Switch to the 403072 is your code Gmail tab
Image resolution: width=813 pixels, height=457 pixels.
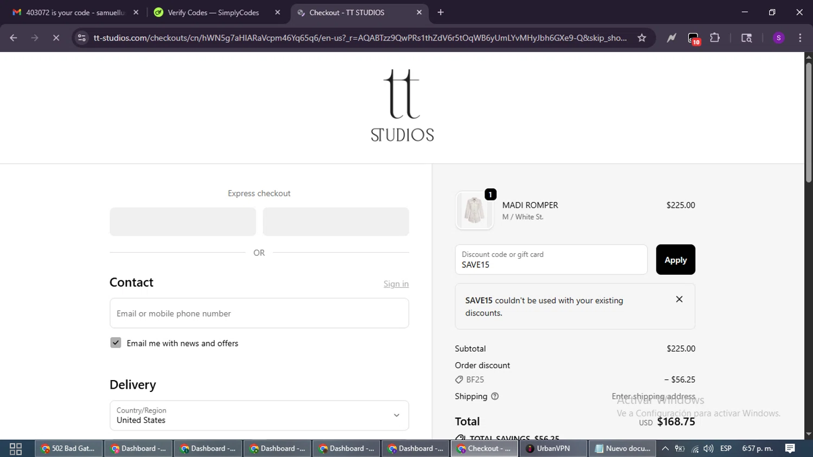74,12
